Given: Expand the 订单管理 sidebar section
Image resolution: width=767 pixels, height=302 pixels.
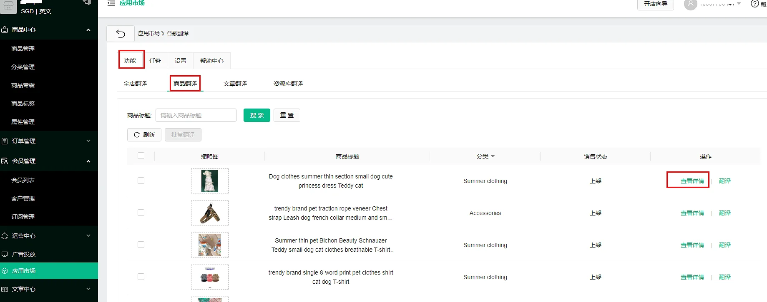Looking at the screenshot, I should click(x=88, y=141).
